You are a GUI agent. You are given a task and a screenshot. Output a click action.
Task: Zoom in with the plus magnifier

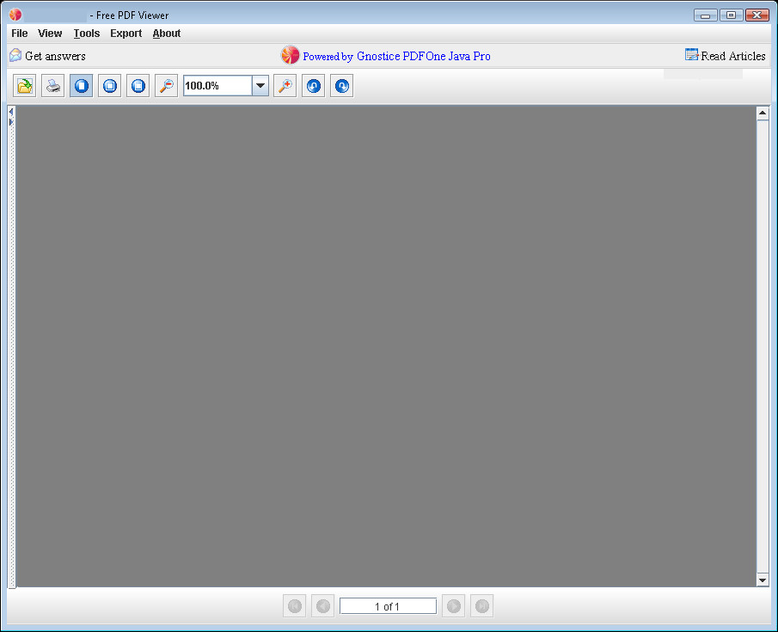285,86
